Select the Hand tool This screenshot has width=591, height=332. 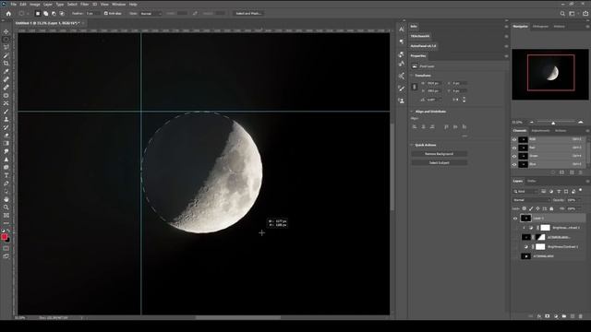click(x=6, y=199)
